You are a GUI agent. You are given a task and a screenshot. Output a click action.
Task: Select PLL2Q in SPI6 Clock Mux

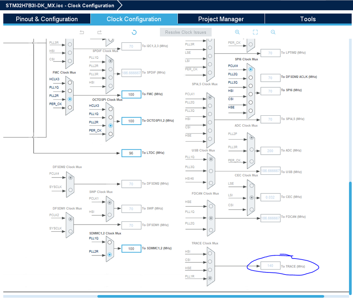point(251,77)
